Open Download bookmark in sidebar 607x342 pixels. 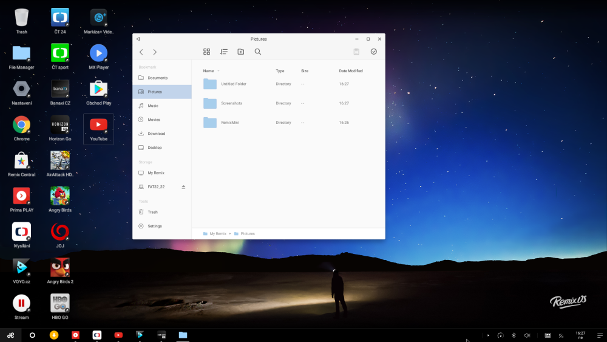[x=162, y=134]
